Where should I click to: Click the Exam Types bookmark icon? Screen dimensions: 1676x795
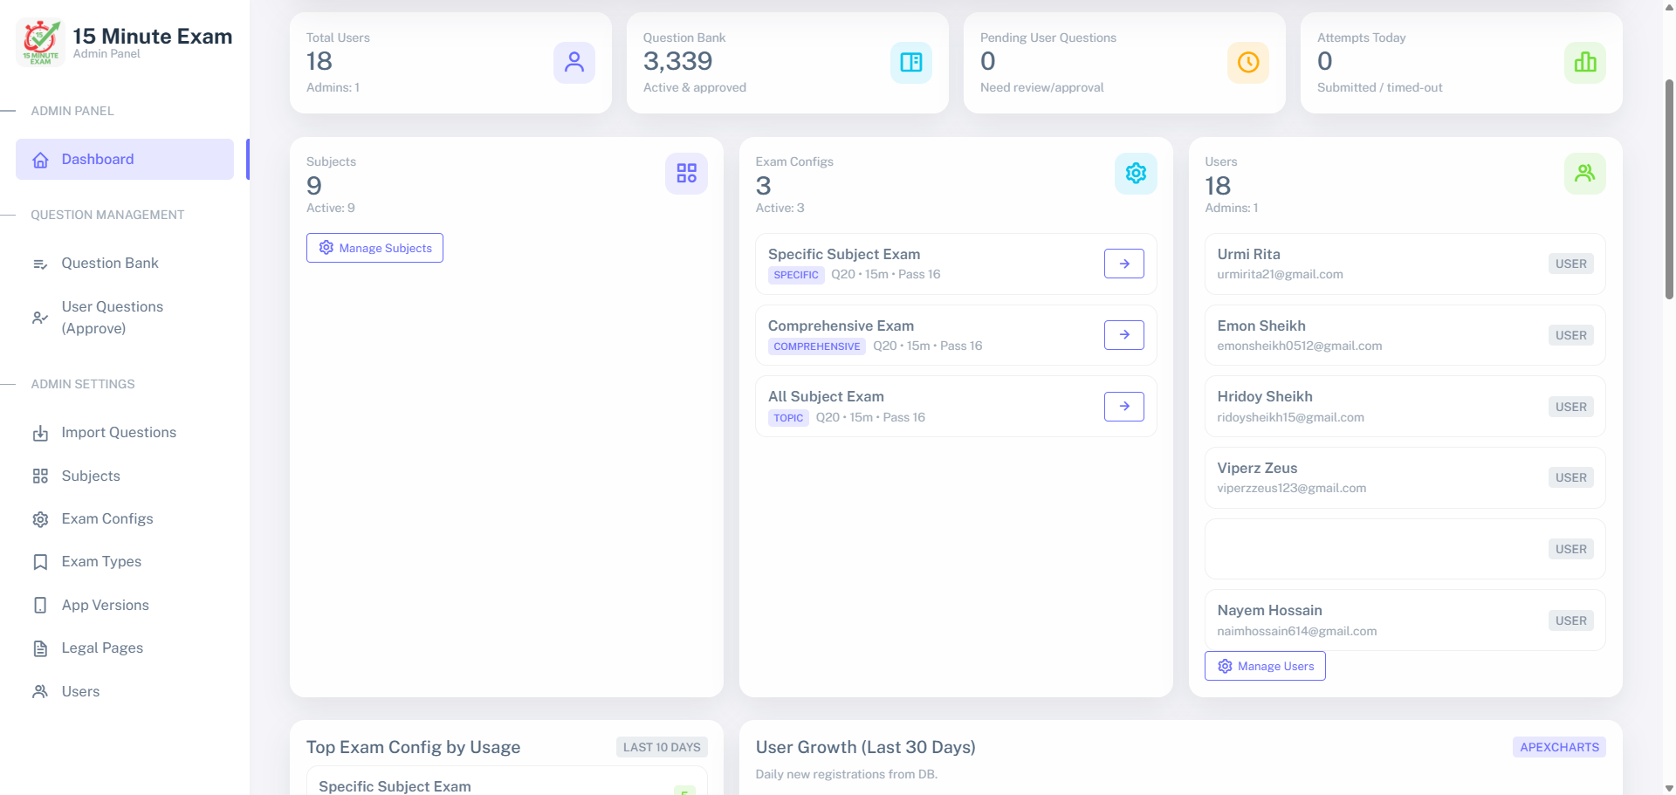tap(40, 562)
